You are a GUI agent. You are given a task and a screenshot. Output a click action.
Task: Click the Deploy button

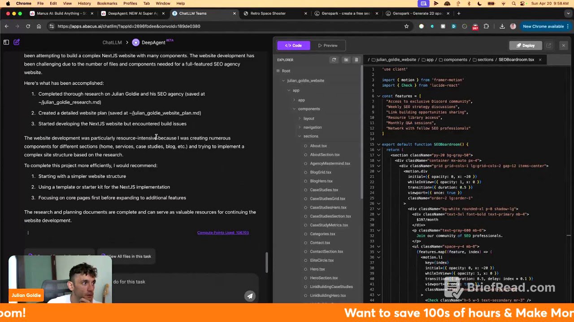(525, 45)
